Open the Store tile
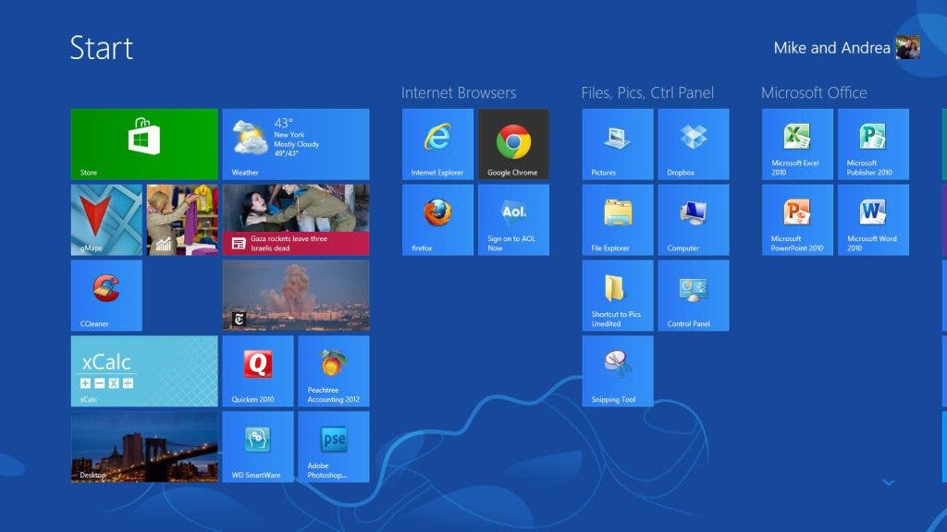 pyautogui.click(x=144, y=144)
